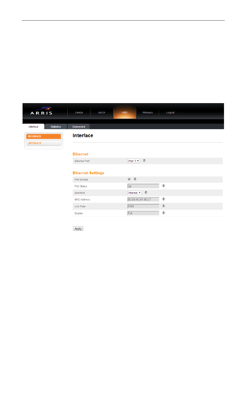The height and width of the screenshot is (403, 239).
Task: Click the Duplex field
Action: (143, 213)
